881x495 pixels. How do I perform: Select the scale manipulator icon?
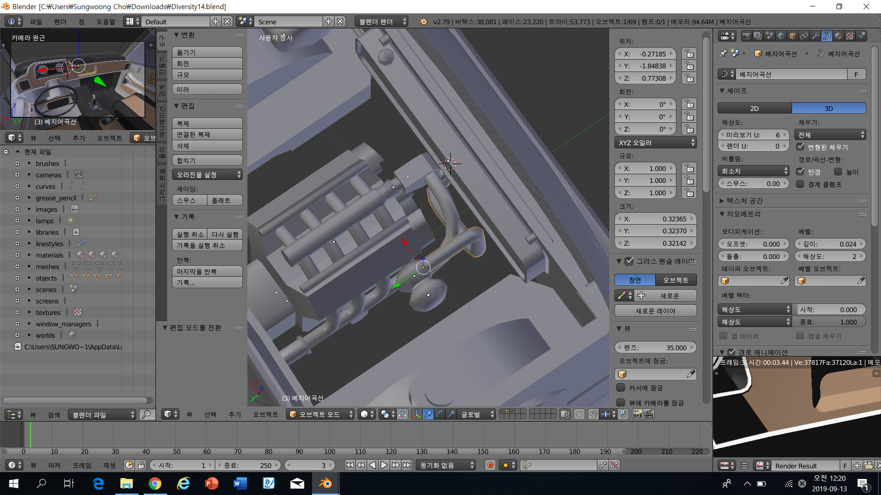coord(451,414)
